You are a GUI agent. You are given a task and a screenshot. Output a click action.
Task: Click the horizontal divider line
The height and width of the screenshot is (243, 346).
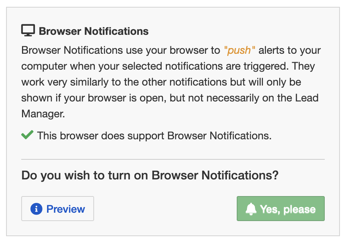(x=173, y=159)
